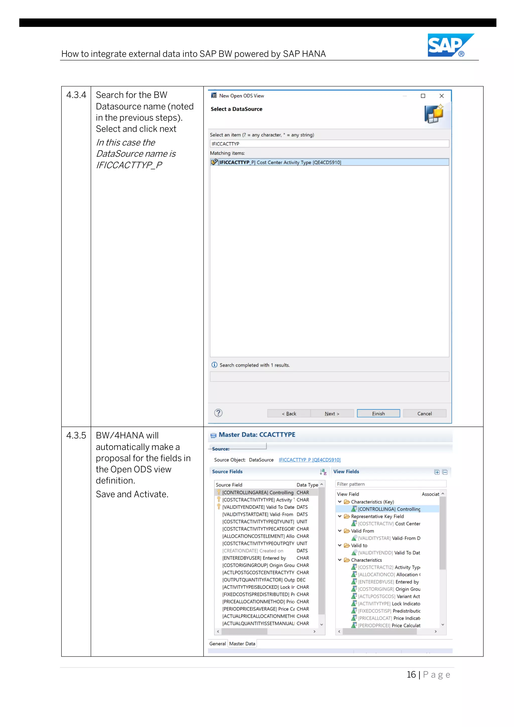This screenshot has width=514, height=727.
Task: Click the Next button in wizard
Action: tap(332, 413)
